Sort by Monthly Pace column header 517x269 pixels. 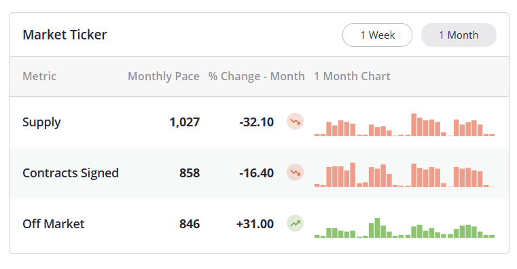pyautogui.click(x=164, y=76)
